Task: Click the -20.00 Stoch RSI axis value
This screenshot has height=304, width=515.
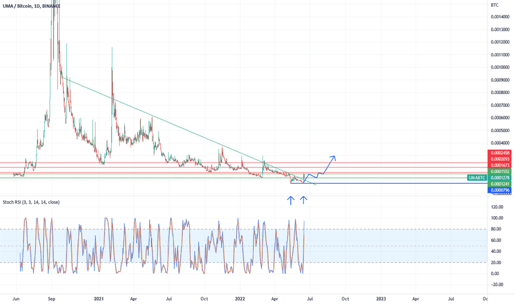Action: [497, 285]
